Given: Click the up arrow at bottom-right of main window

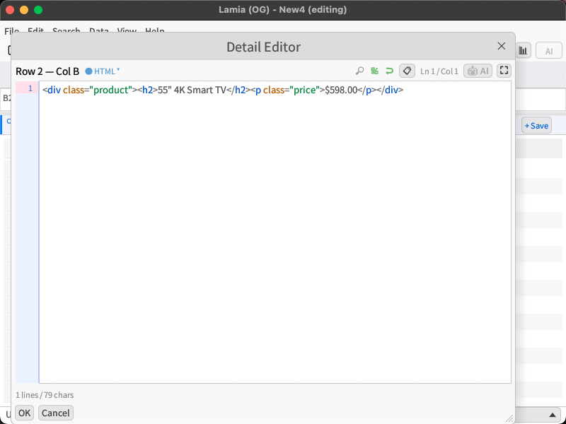Looking at the screenshot, I should click(553, 415).
